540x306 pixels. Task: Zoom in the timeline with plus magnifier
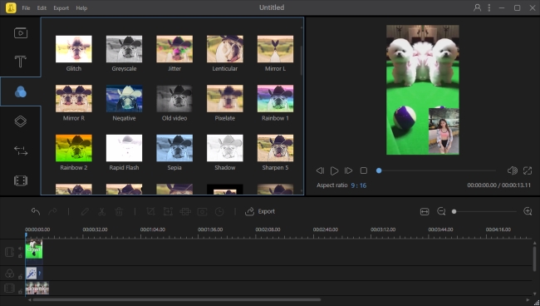coord(528,211)
